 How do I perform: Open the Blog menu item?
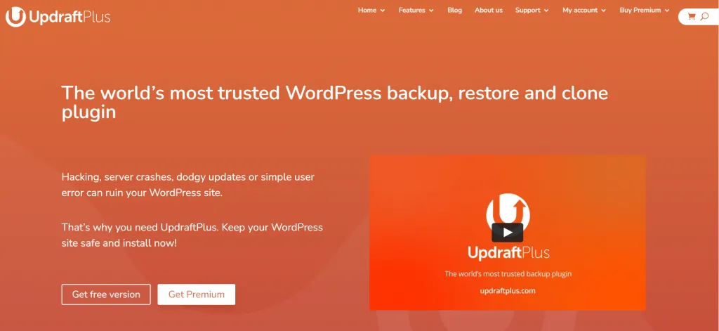[x=454, y=10]
